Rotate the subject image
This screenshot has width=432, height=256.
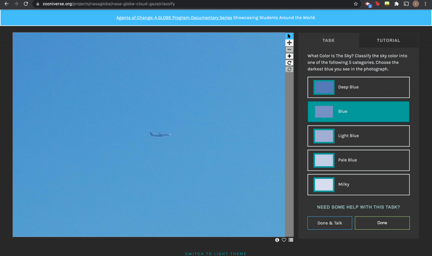[289, 63]
